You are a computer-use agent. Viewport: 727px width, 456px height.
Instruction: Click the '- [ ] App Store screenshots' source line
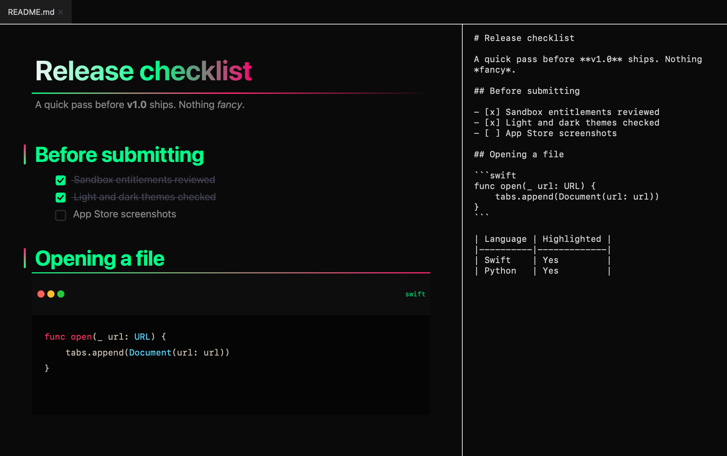tap(545, 133)
